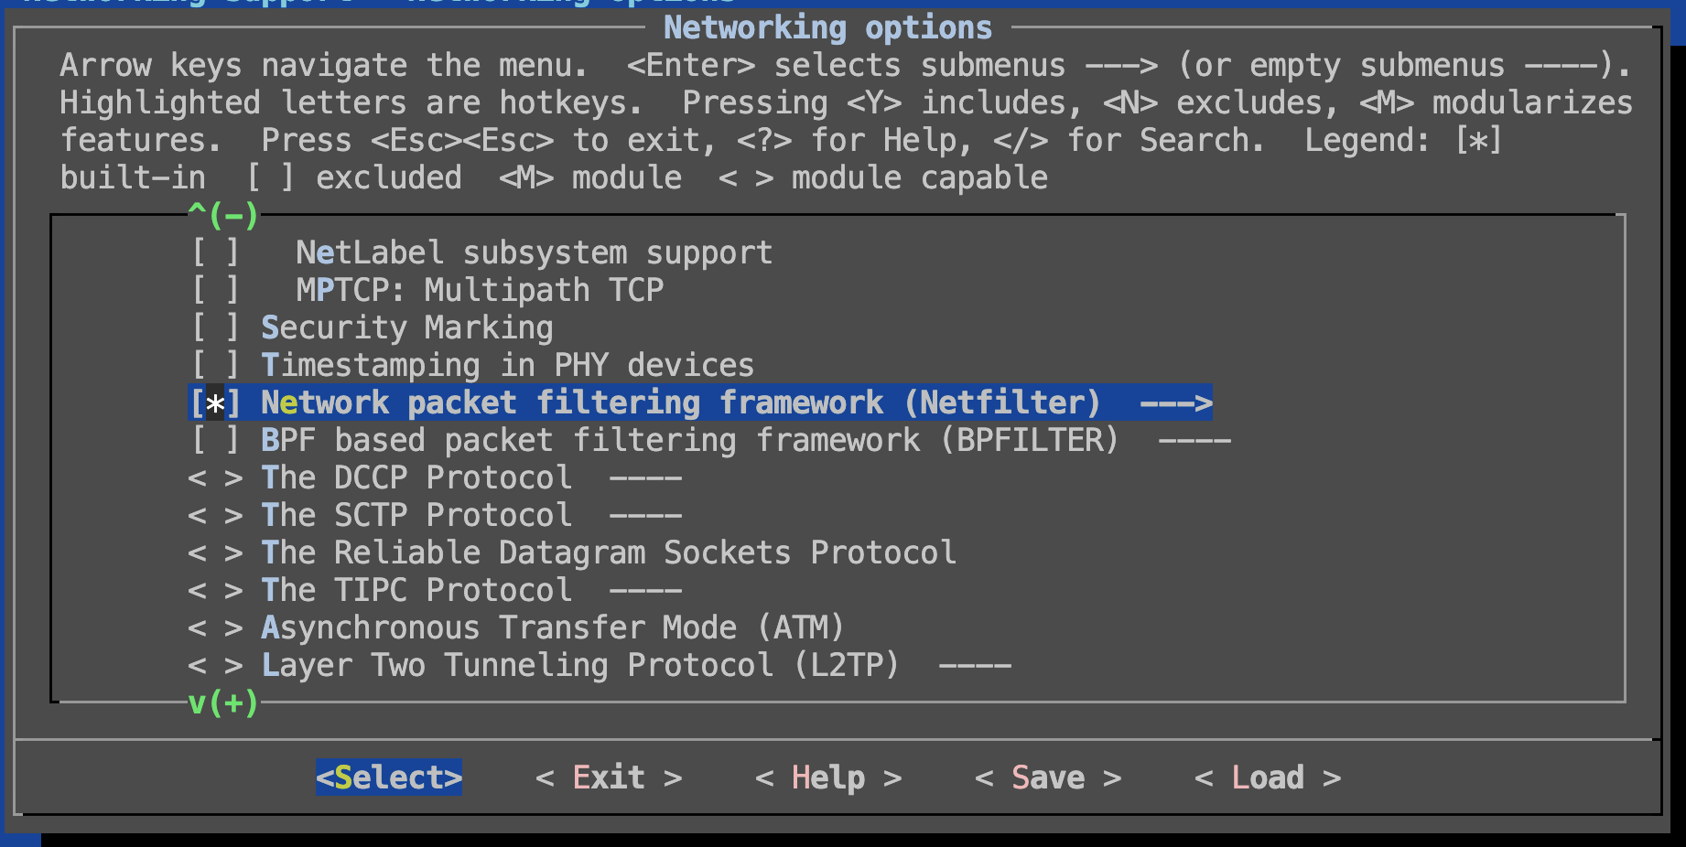The image size is (1686, 847).
Task: Click the scroll-down v(+) indicator
Action: tap(222, 702)
